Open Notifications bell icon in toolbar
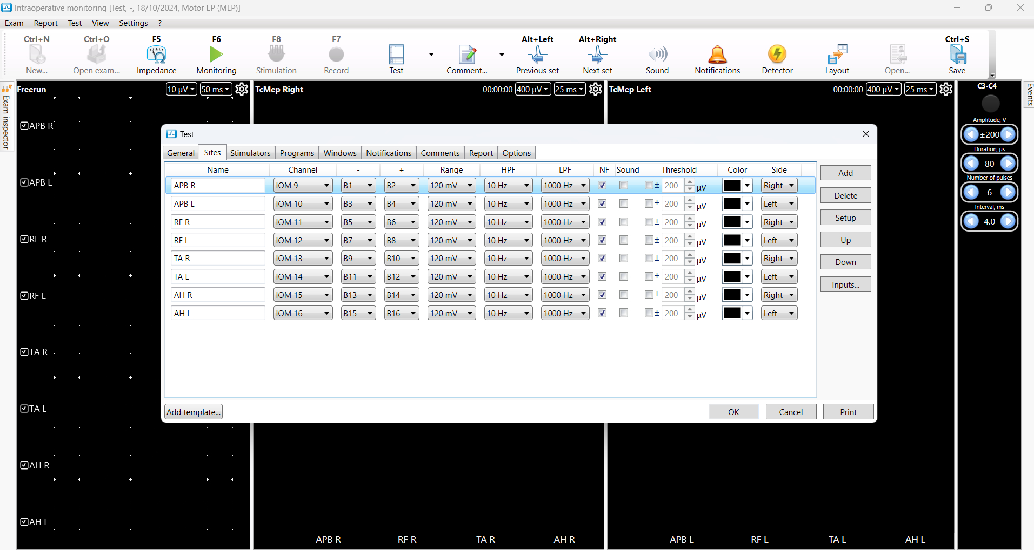This screenshot has width=1034, height=550. (x=717, y=55)
